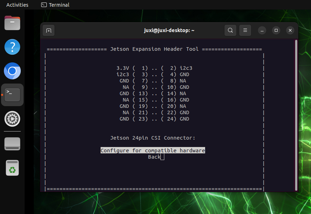Click the Jetson Expansion Header Tool heading
Screen dimensions: 311x214
click(x=154, y=49)
